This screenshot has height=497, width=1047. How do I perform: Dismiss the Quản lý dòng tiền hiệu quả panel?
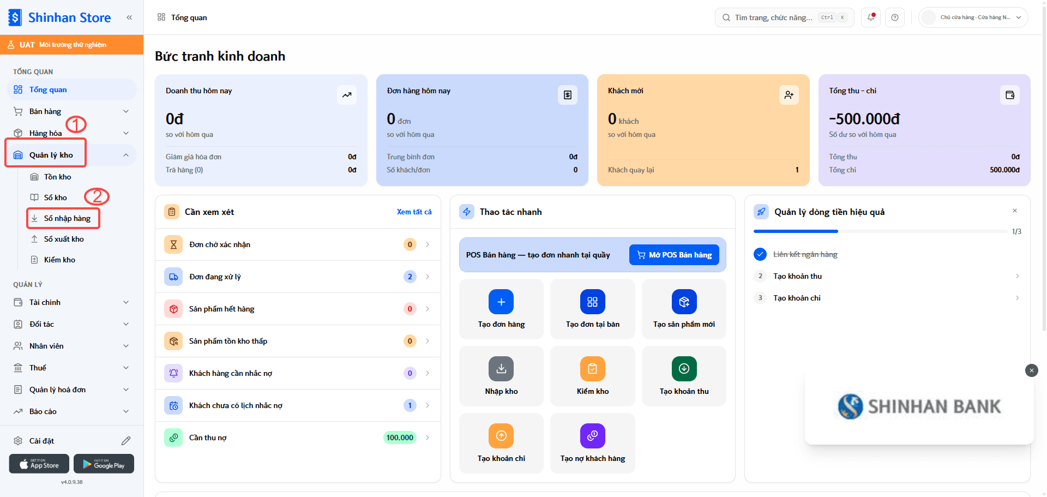1015,211
